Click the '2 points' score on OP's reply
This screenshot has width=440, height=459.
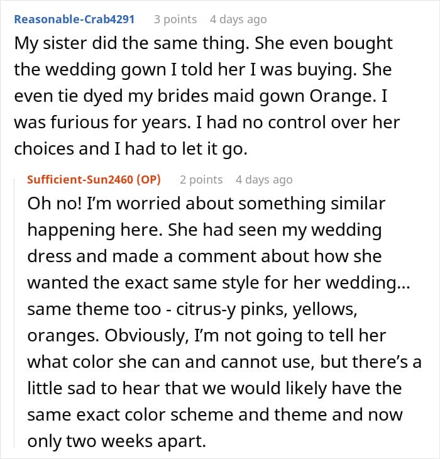201,179
